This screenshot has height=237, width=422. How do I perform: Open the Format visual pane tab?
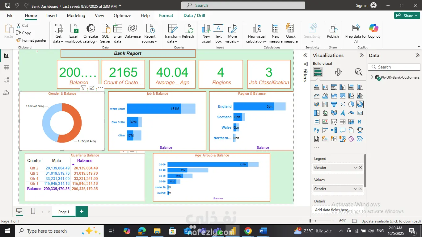click(338, 72)
